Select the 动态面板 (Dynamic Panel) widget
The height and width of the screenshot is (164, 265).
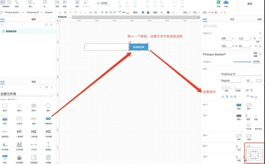19,157
